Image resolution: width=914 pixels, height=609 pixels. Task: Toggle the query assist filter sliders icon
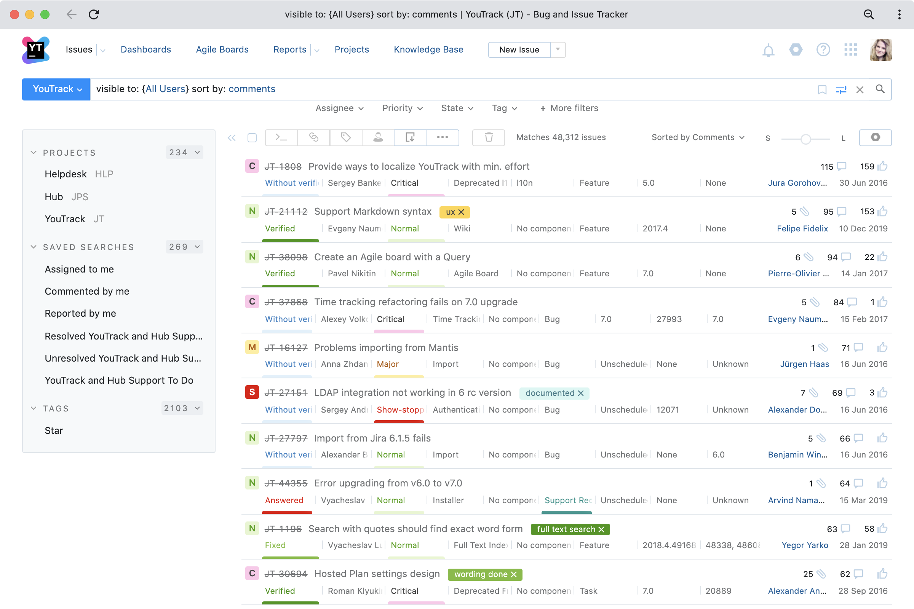pyautogui.click(x=841, y=89)
